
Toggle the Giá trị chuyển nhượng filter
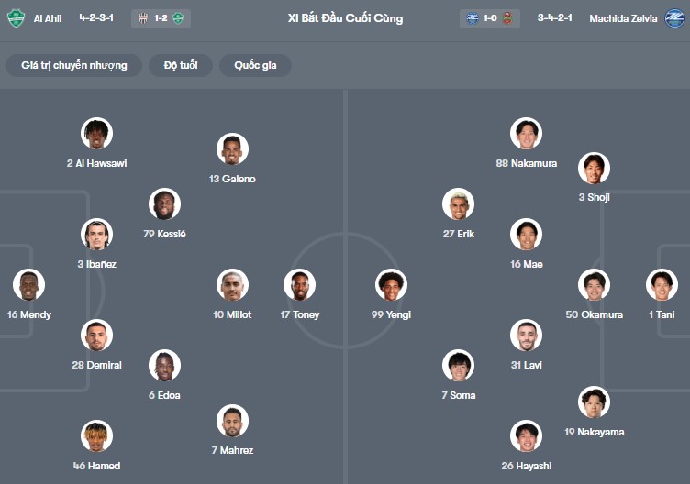74,65
